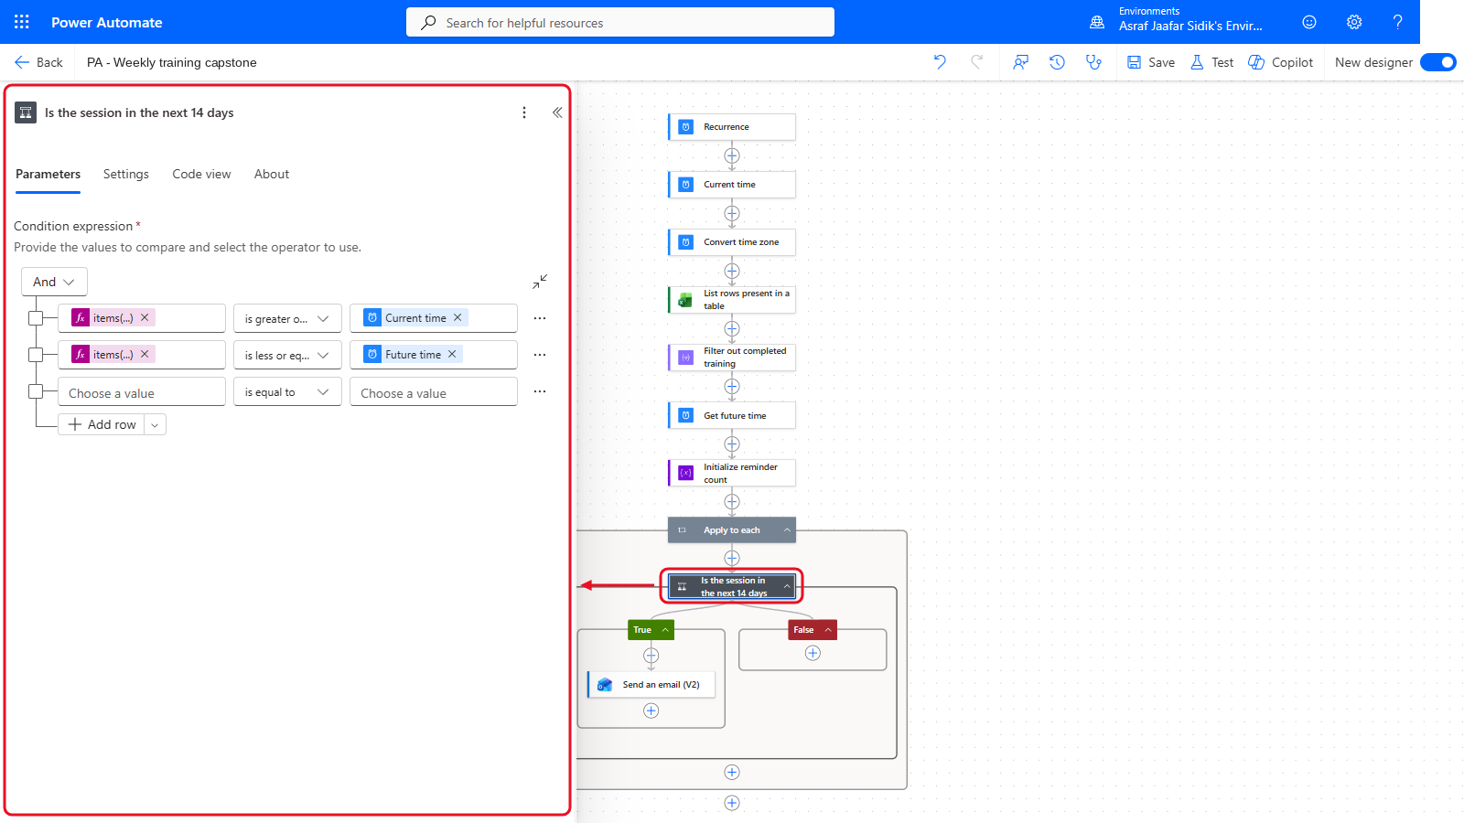
Task: Add action in the False branch
Action: click(813, 653)
